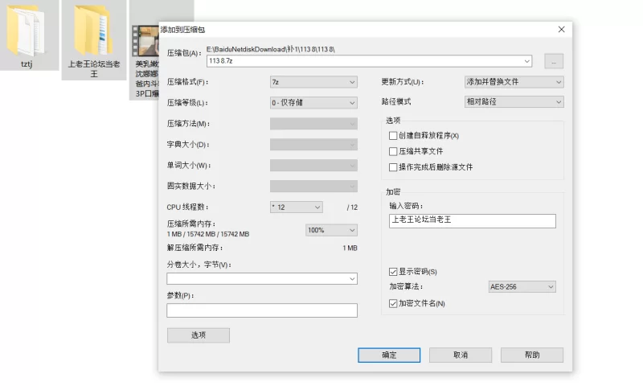643x390 pixels.
Task: Open the 压缩格式 dropdown showing 7z
Action: click(x=313, y=82)
